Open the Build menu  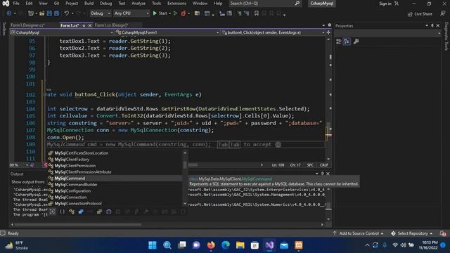89,4
